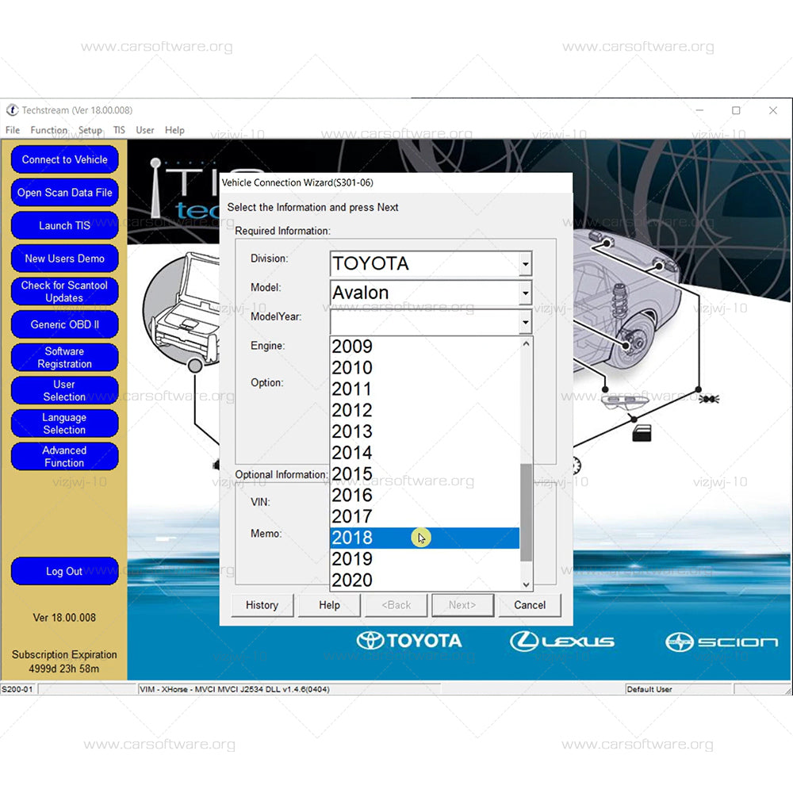Expand the Division dropdown arrow

click(x=526, y=263)
